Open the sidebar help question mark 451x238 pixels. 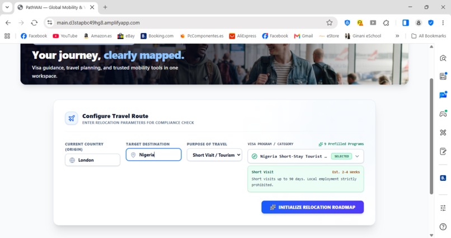point(443,226)
